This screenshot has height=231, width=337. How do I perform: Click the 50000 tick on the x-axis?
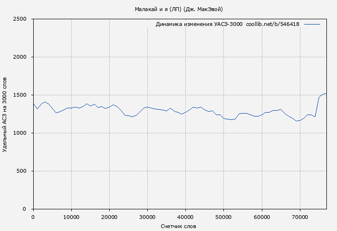click(223, 217)
